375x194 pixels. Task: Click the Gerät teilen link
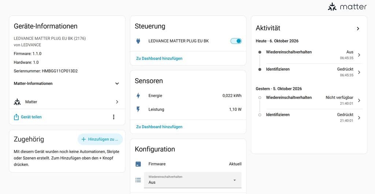pyautogui.click(x=31, y=117)
